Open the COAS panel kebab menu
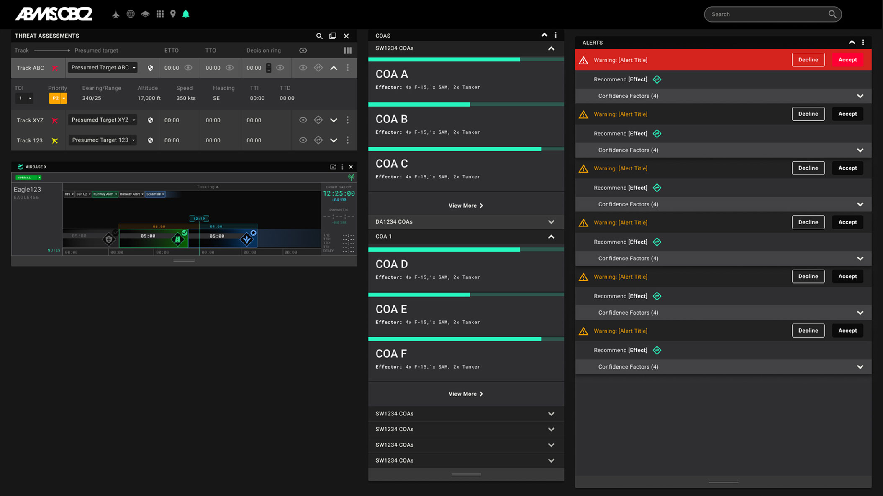The height and width of the screenshot is (496, 883). (556, 35)
